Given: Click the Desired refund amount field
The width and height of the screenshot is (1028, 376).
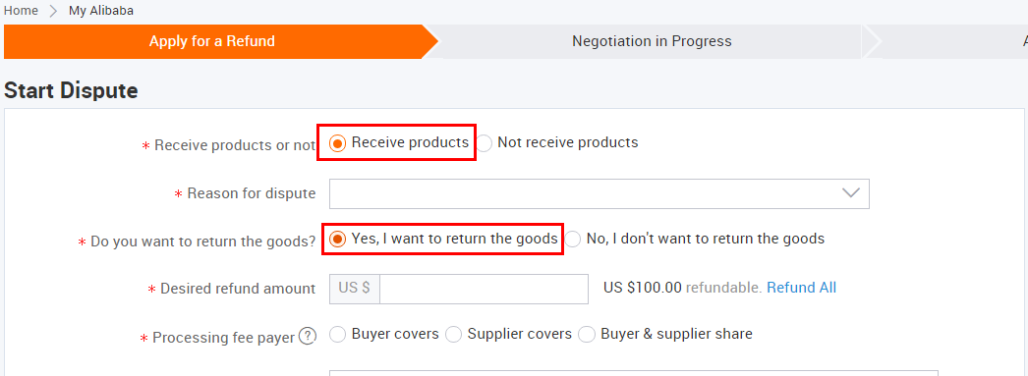Looking at the screenshot, I should [484, 289].
